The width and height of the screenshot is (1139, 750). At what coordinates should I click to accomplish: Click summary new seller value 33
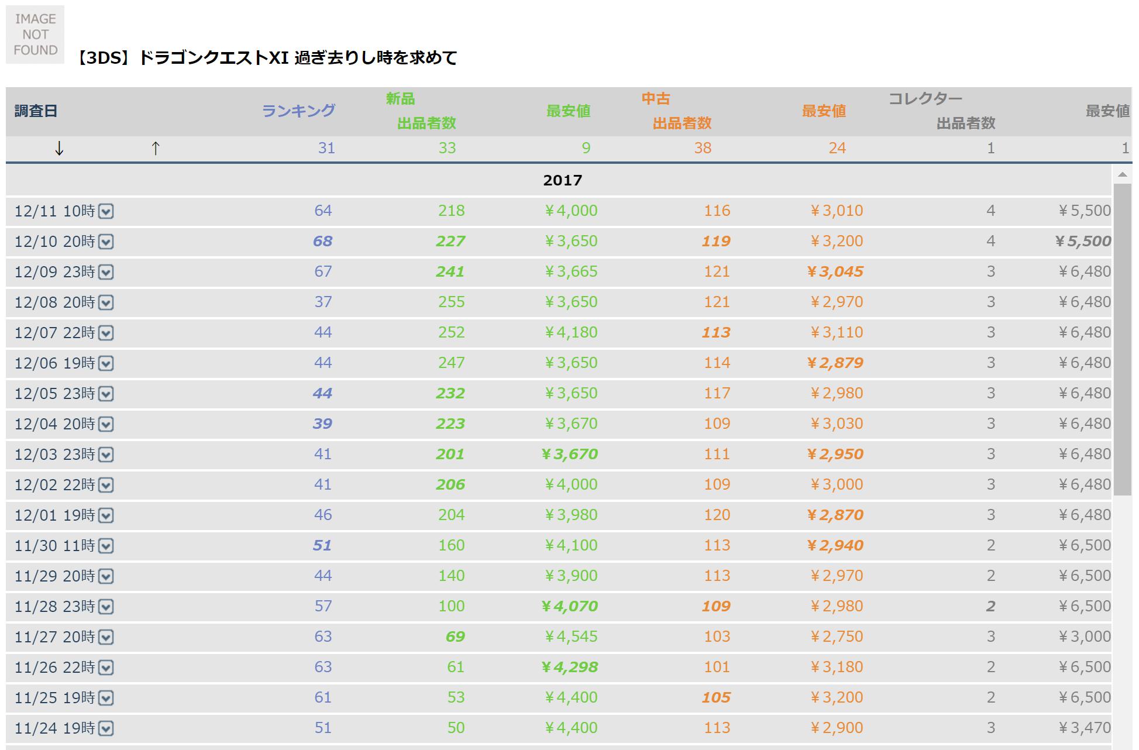447,148
